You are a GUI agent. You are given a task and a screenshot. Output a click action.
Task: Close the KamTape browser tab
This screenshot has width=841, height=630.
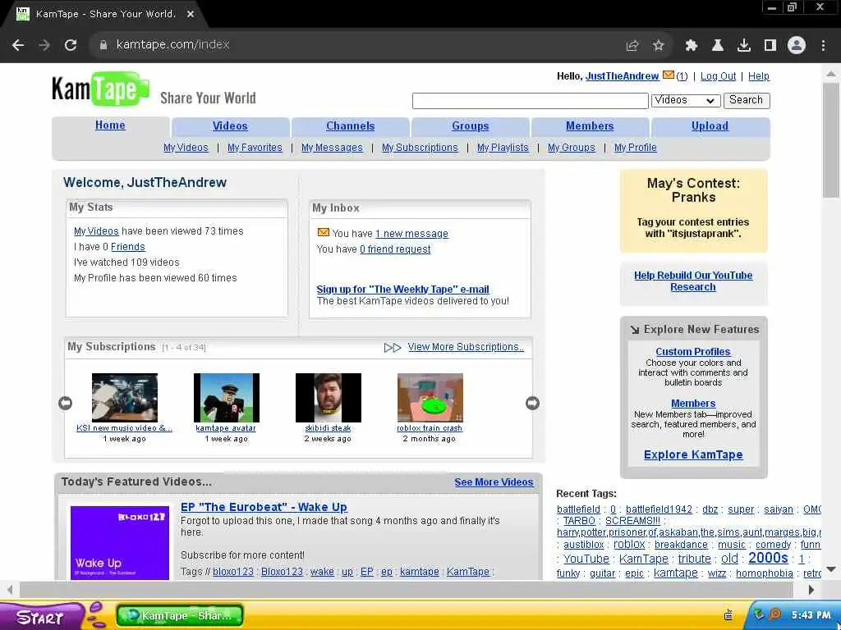coord(191,15)
